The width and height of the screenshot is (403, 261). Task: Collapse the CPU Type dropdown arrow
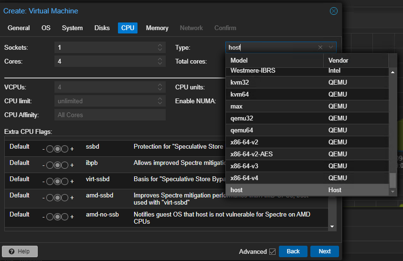click(x=331, y=47)
